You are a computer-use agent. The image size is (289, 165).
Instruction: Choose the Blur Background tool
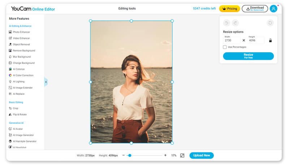[x=20, y=57]
